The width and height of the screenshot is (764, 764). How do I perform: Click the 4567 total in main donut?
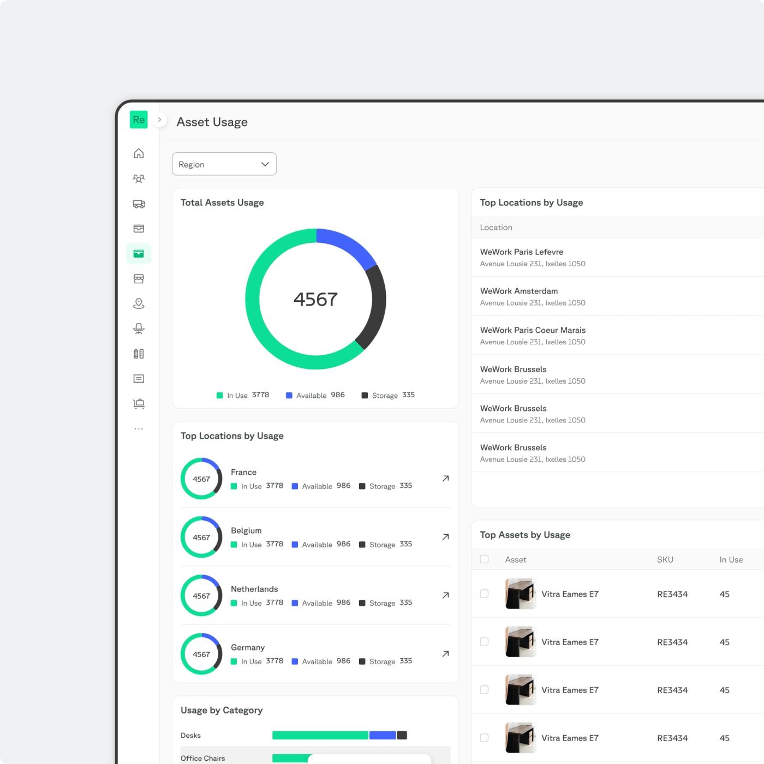(x=315, y=299)
